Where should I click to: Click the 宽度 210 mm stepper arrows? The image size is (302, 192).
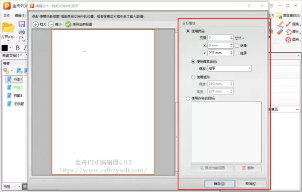coord(232,84)
